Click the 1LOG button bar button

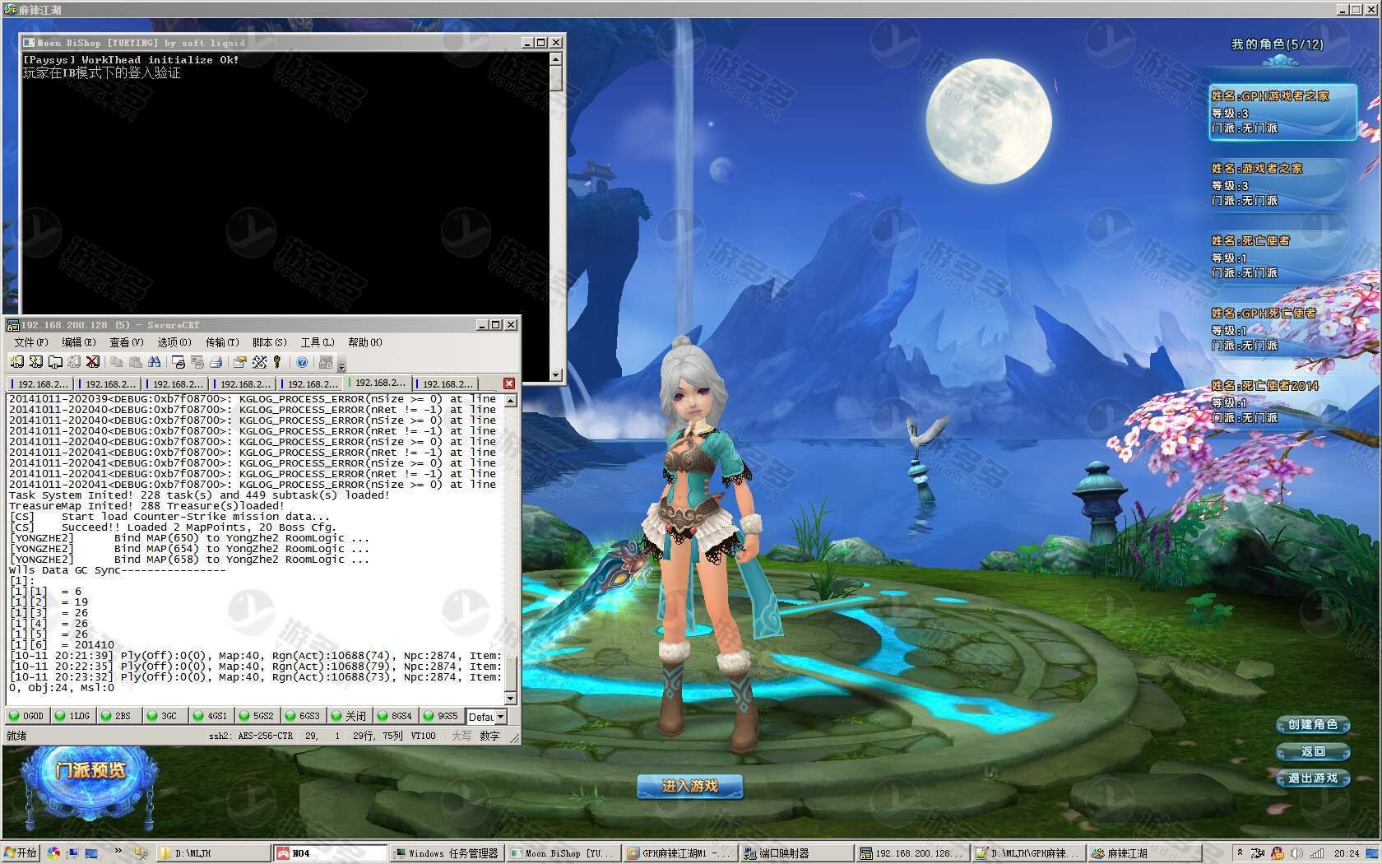tap(73, 716)
